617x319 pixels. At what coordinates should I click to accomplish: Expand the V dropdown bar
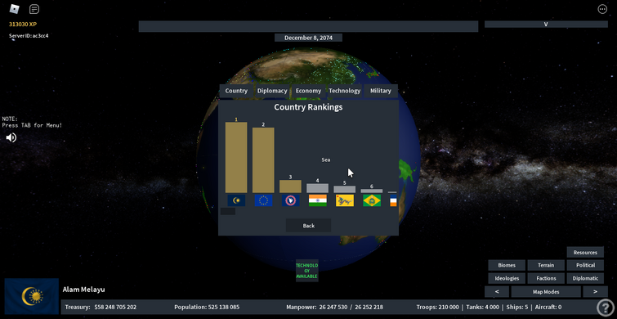pyautogui.click(x=546, y=24)
